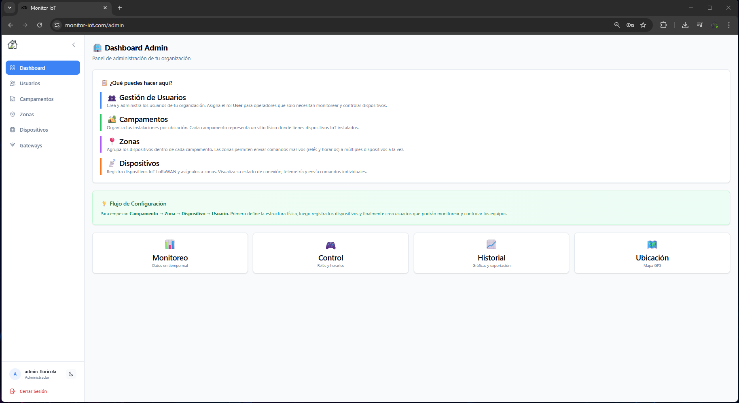Click the admin-floricola user avatar
Screen dimensions: 739x403
[15, 374]
